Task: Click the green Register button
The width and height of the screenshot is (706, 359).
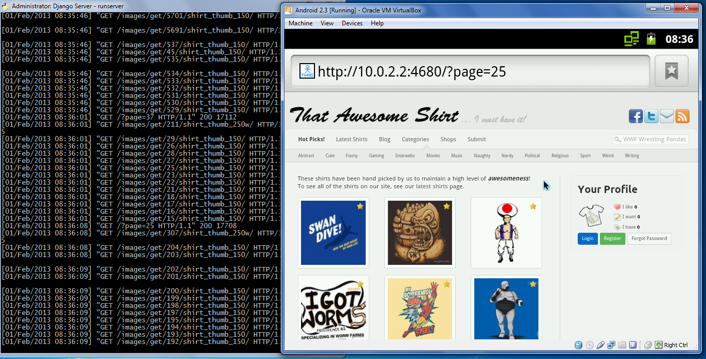Action: click(x=612, y=238)
